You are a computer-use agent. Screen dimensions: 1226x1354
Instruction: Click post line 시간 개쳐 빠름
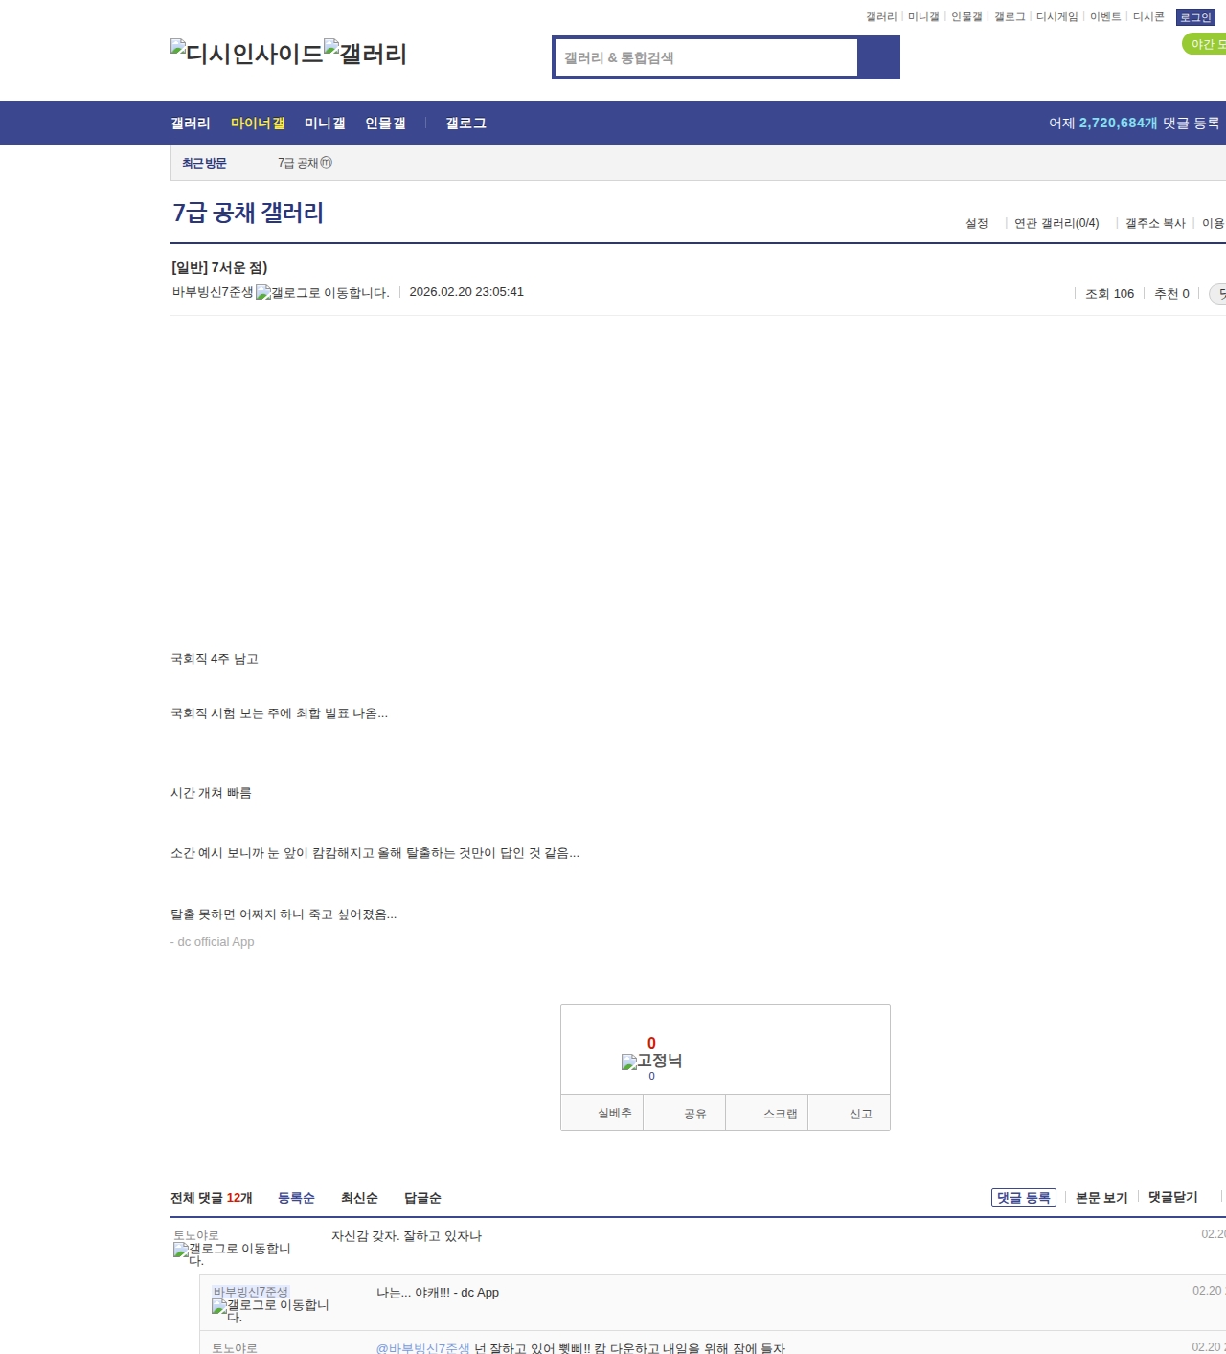(211, 793)
